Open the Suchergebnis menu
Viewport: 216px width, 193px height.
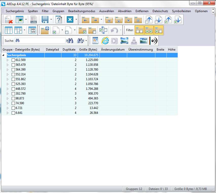(x=15, y=11)
